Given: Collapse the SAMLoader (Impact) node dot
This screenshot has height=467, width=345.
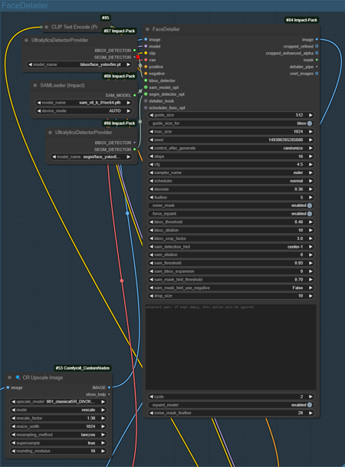Looking at the screenshot, I should click(35, 85).
